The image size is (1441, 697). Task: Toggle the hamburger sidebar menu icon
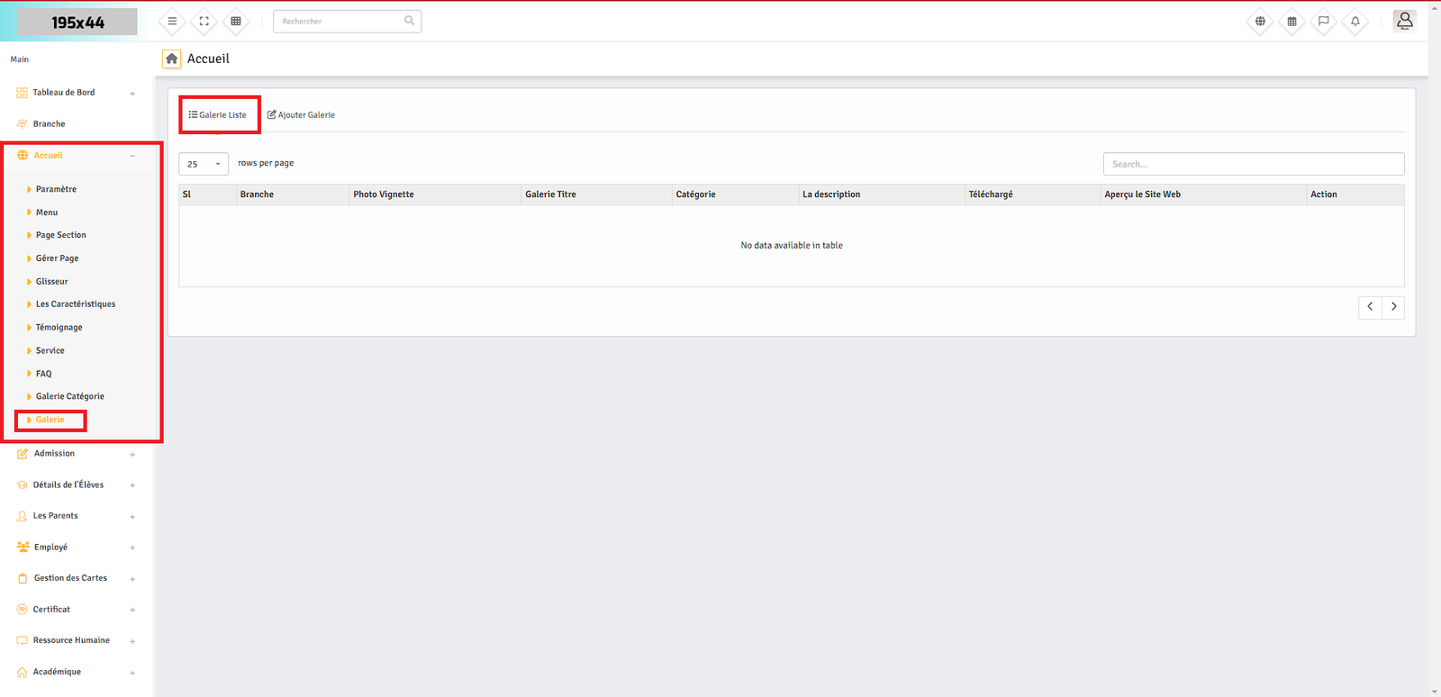pyautogui.click(x=172, y=22)
